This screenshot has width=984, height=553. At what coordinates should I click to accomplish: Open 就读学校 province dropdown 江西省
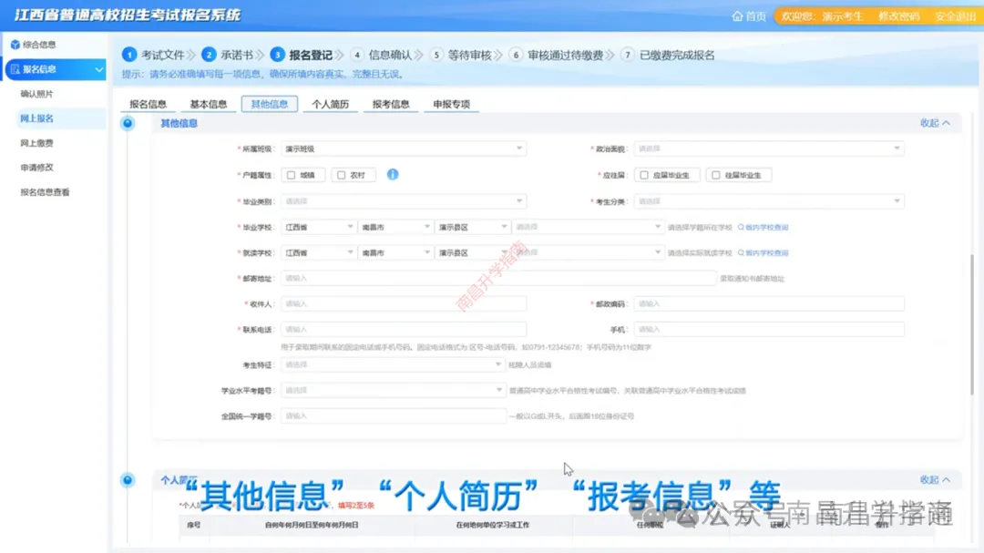[x=319, y=253]
